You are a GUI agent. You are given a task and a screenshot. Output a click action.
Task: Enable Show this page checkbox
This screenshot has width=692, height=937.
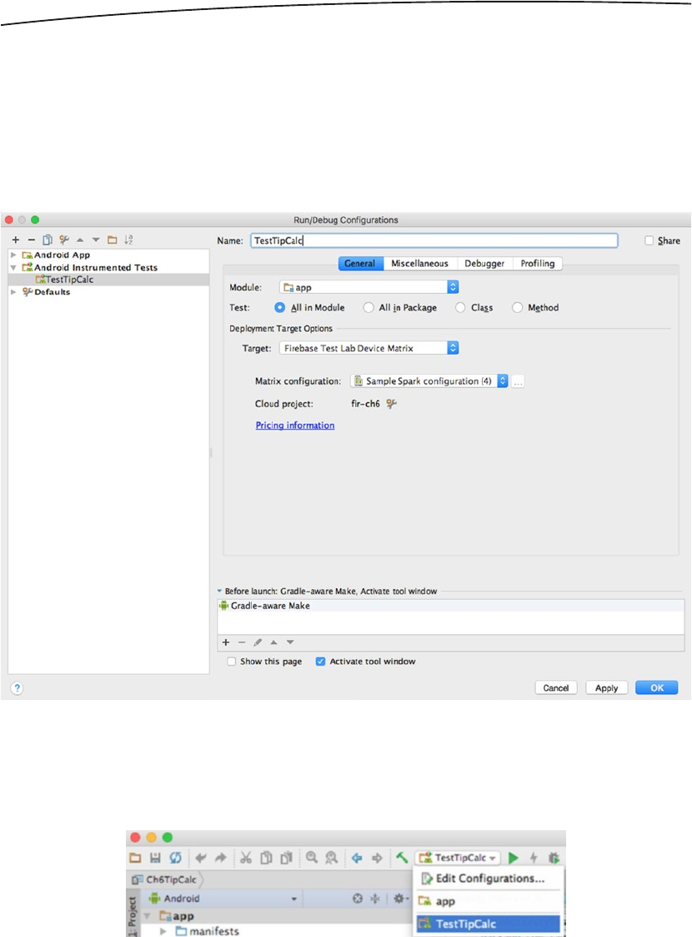point(232,662)
